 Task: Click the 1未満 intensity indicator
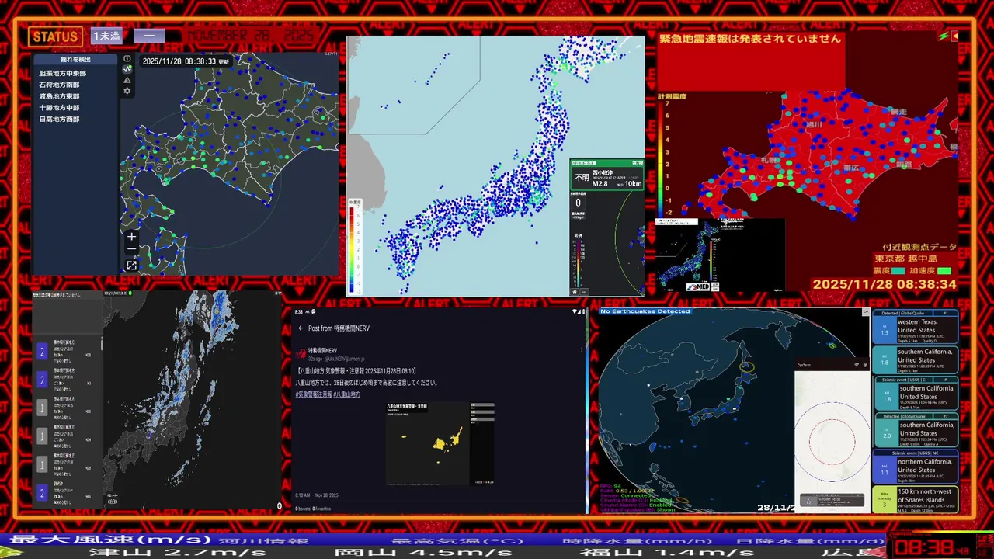pos(106,36)
